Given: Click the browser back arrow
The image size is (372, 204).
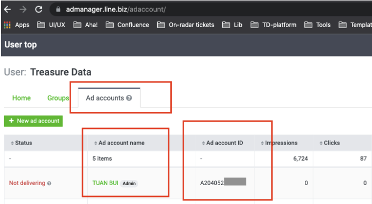Looking at the screenshot, I should (7, 9).
